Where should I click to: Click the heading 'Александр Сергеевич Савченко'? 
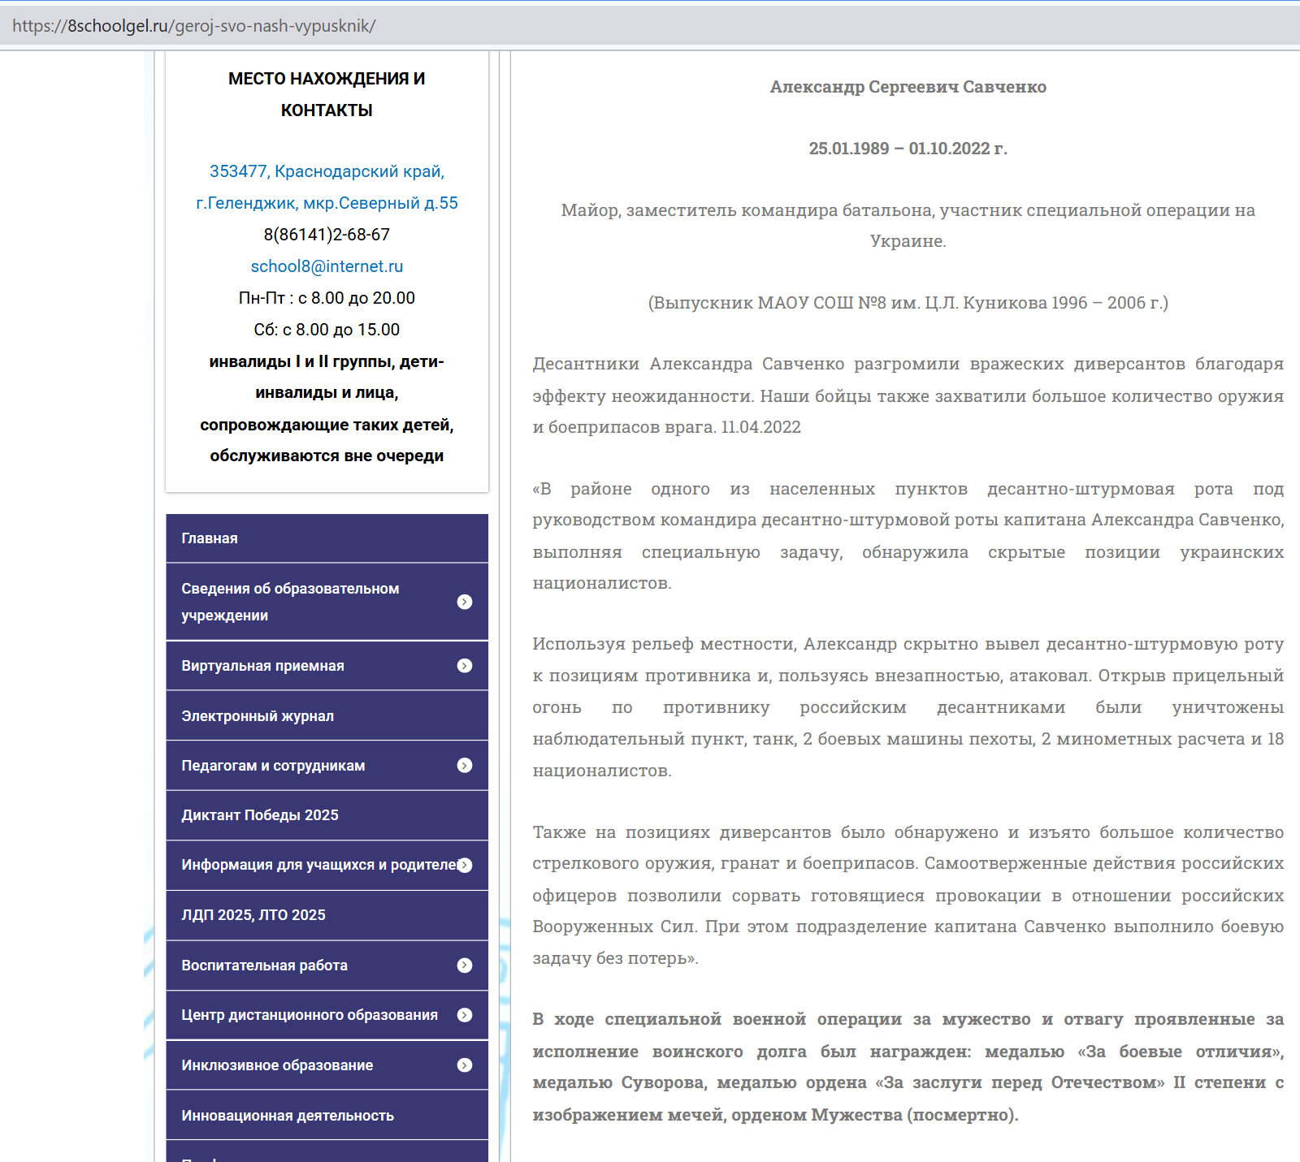pos(908,87)
